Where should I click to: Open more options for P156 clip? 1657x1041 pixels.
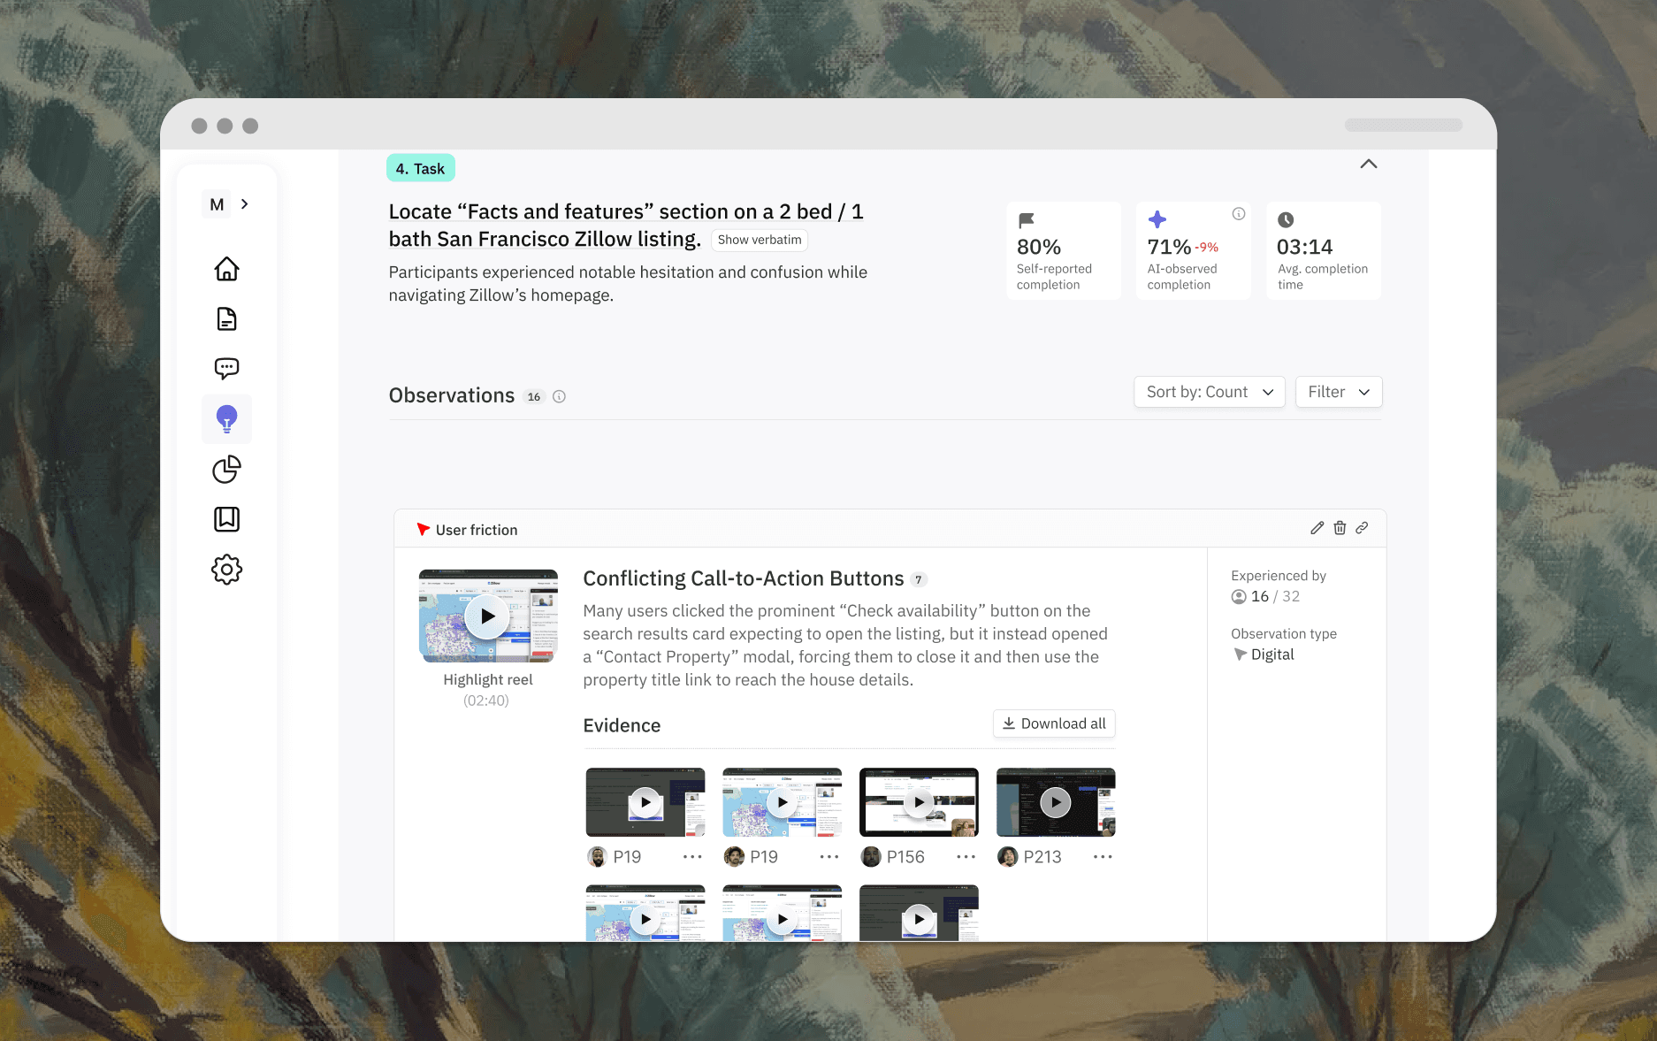point(966,856)
